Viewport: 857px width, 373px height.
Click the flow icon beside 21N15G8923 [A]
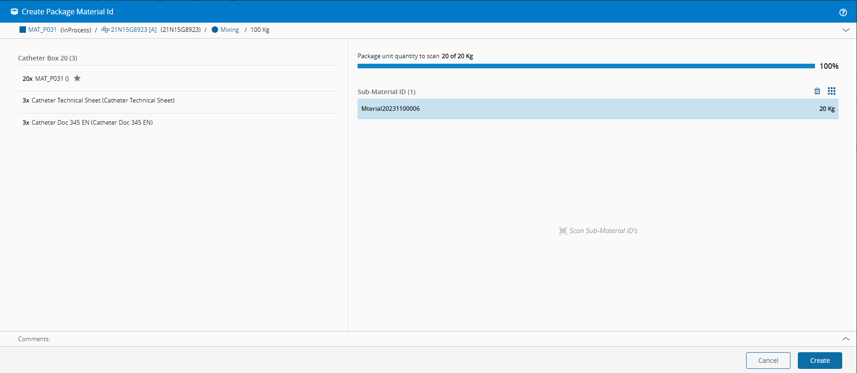tap(105, 30)
